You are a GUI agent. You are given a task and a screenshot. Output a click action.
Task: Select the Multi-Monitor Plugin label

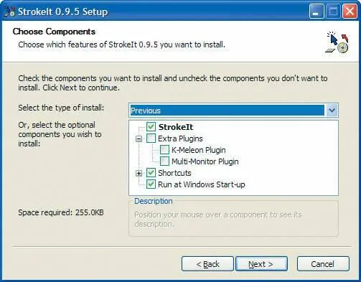[x=205, y=161]
